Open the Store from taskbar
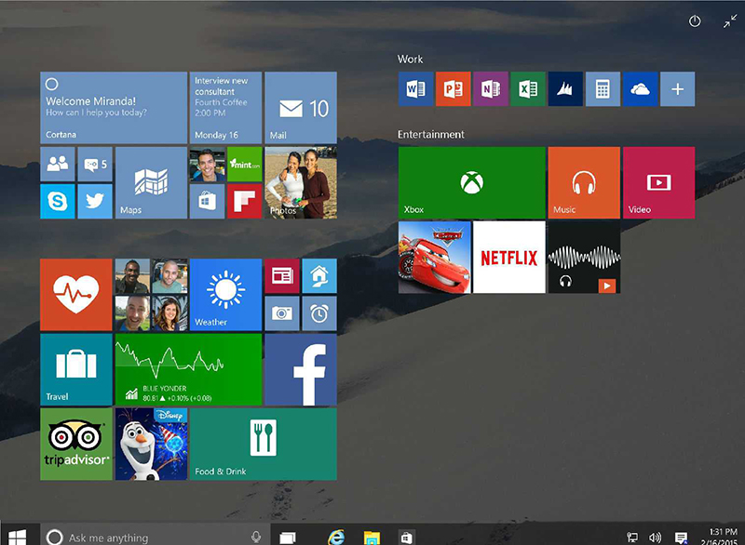This screenshot has width=745, height=545. [x=407, y=538]
